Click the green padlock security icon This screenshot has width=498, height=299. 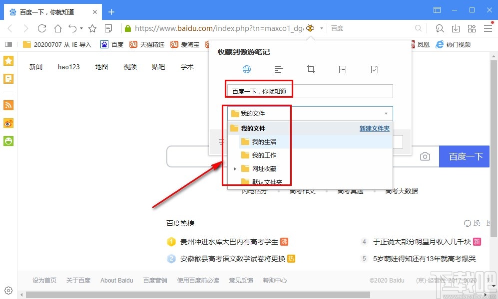point(128,28)
